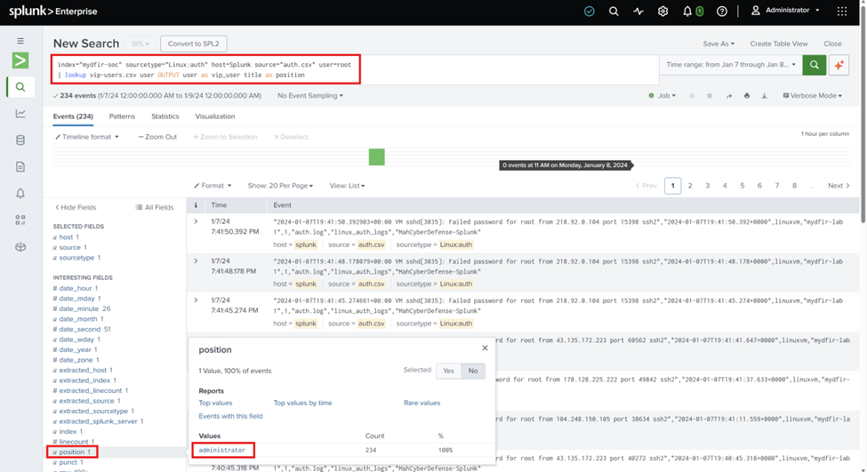Viewport: 867px width, 472px height.
Task: Set position field Selected to No
Action: 473,371
